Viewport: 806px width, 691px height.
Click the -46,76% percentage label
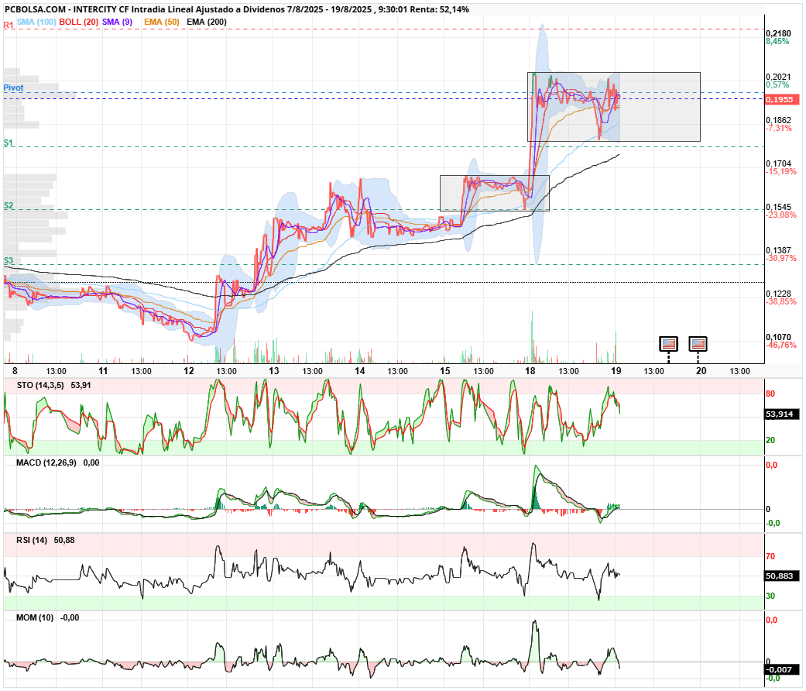(x=781, y=345)
